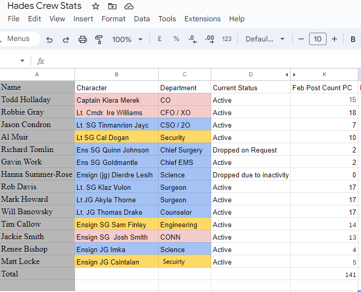This screenshot has width=361, height=292.
Task: Expand the name box dropdown arrow
Action: (x=22, y=61)
